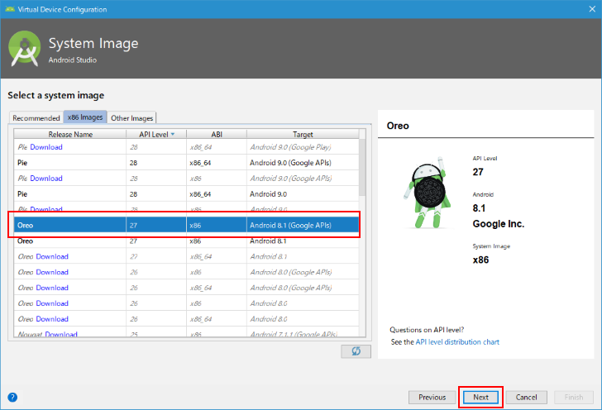Switch to the Recommended tab
The width and height of the screenshot is (602, 410).
pos(36,118)
